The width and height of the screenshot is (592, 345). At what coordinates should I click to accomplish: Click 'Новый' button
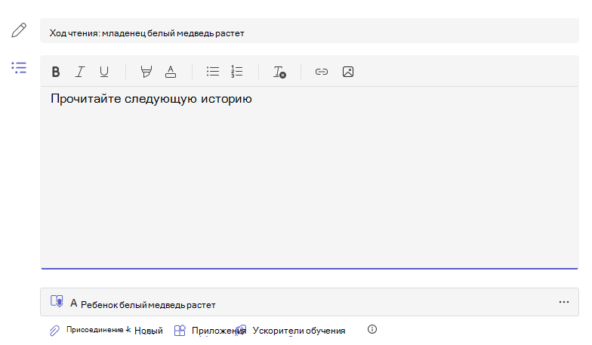148,331
